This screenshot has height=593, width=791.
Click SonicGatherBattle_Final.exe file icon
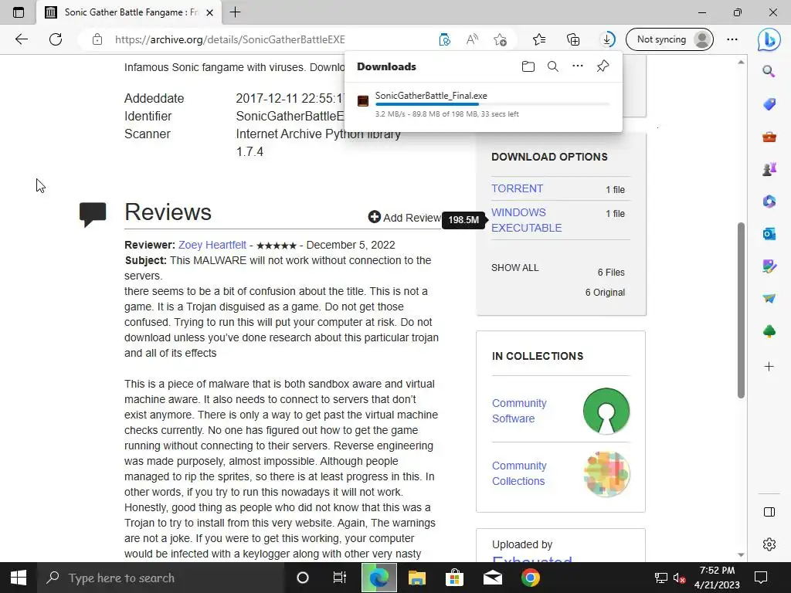tap(363, 101)
